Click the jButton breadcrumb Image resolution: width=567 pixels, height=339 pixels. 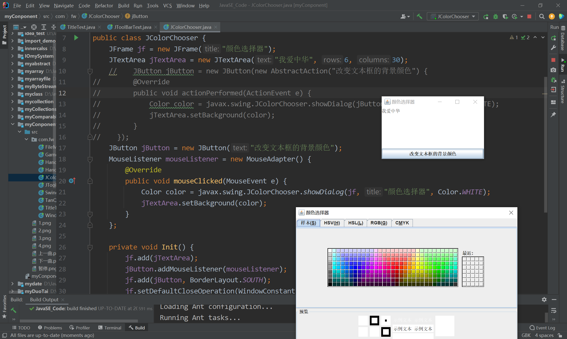136,16
